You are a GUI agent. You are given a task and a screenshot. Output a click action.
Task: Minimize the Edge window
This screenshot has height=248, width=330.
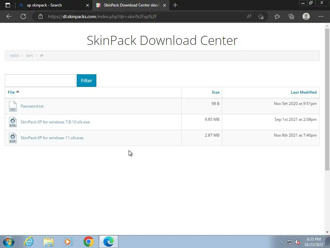(x=303, y=3)
